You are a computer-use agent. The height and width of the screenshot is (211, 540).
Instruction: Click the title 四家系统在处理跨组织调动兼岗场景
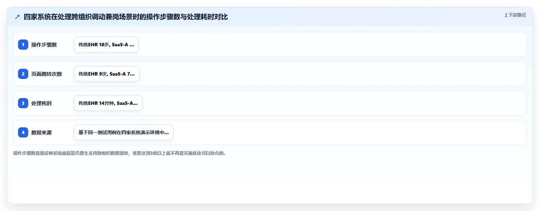click(126, 17)
